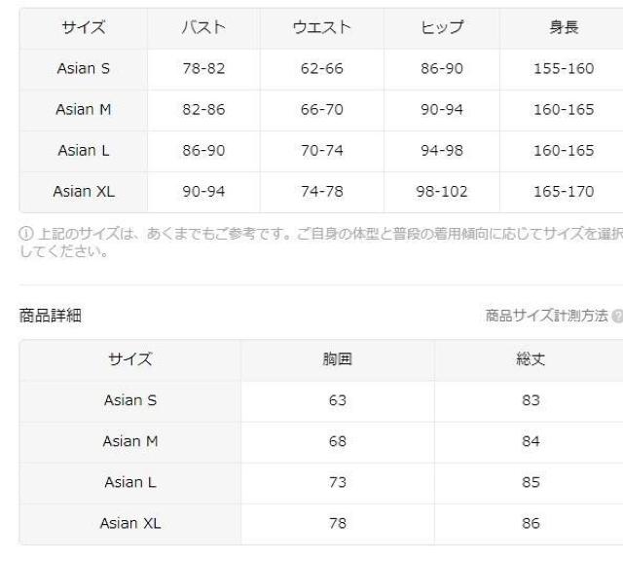The height and width of the screenshot is (562, 623).
Task: Click the question mark icon beside 商品サイズ計測方法
Action: (x=617, y=316)
